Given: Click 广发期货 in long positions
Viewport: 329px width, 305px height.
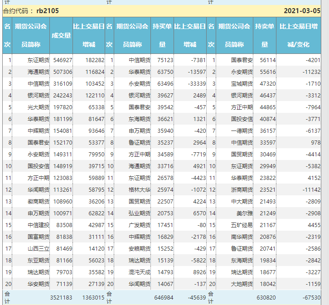Looking at the screenshot, I should click(x=140, y=225).
